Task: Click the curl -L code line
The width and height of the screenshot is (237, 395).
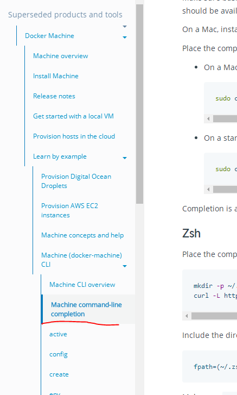Action: click(215, 295)
